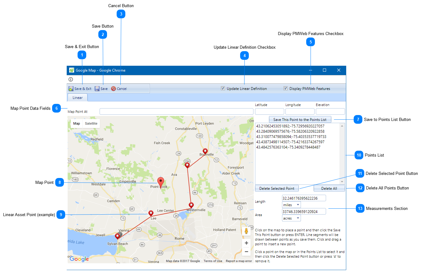This screenshot has height=271, width=421.
Task: Click the Delete Selected Point button
Action: pos(277,188)
